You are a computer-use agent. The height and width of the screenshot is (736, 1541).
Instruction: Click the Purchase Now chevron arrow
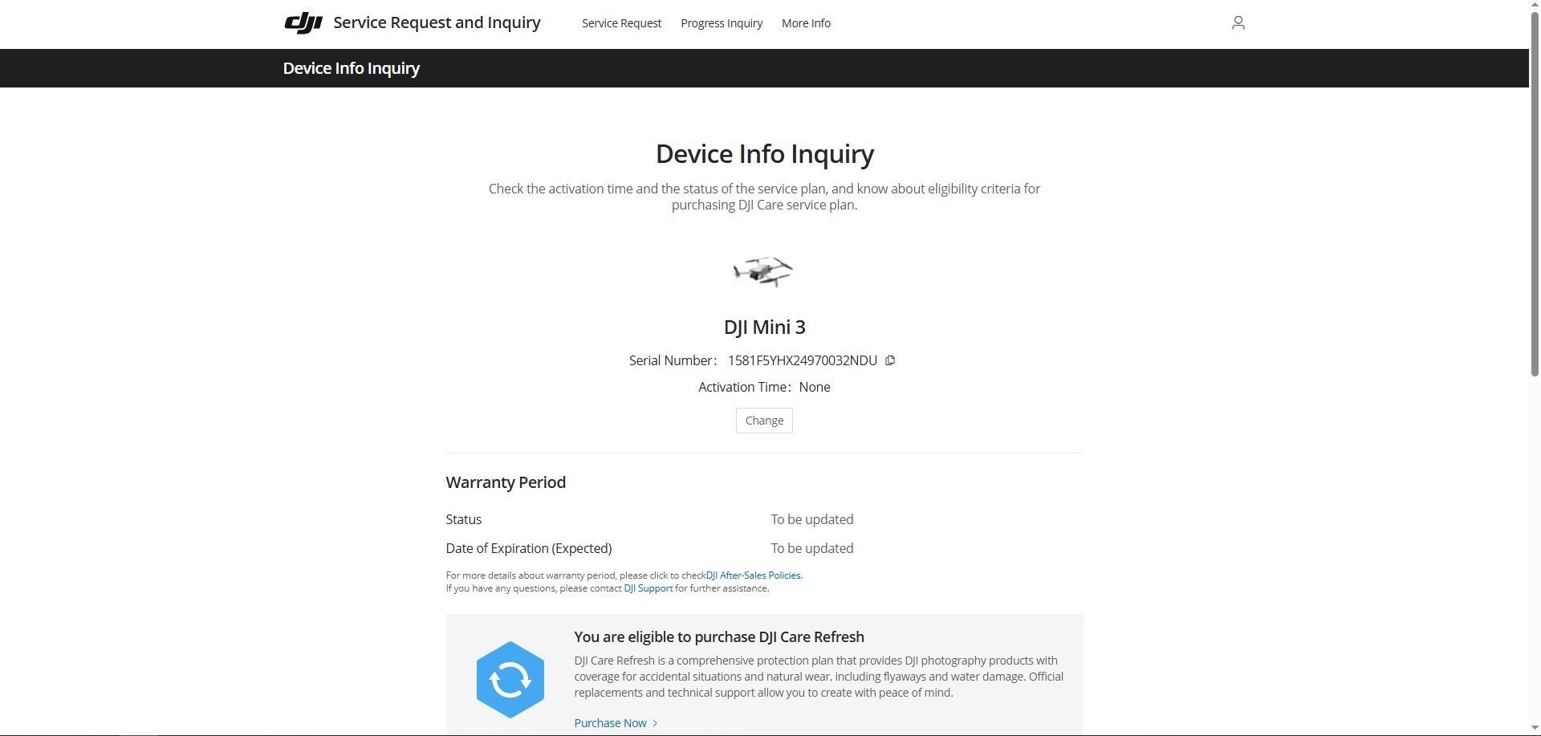655,723
